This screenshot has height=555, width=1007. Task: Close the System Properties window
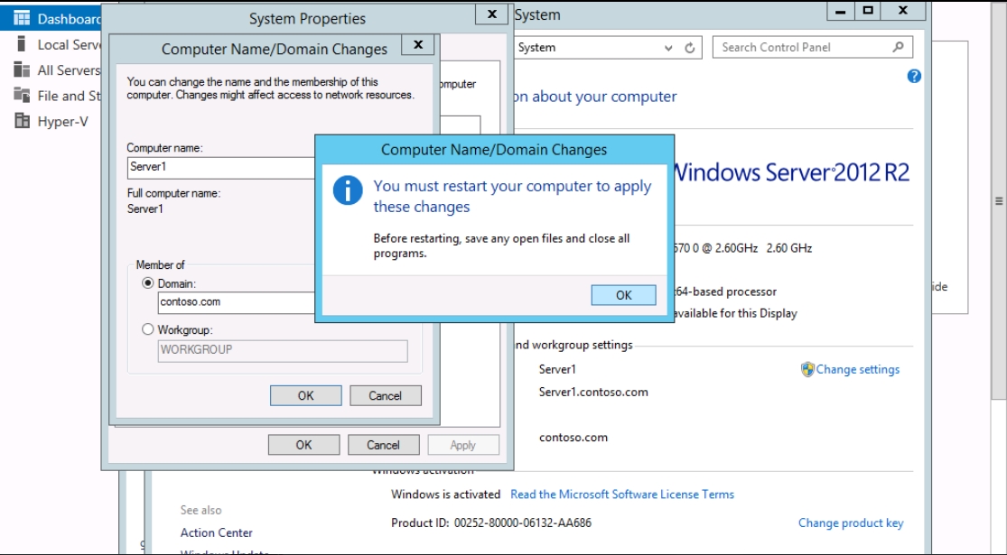coord(492,14)
